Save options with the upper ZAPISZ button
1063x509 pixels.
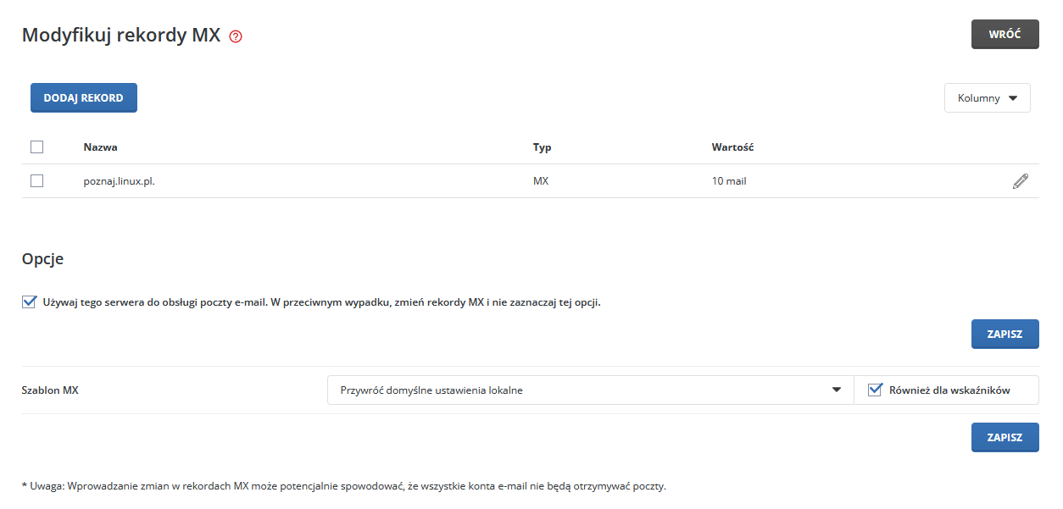1005,334
